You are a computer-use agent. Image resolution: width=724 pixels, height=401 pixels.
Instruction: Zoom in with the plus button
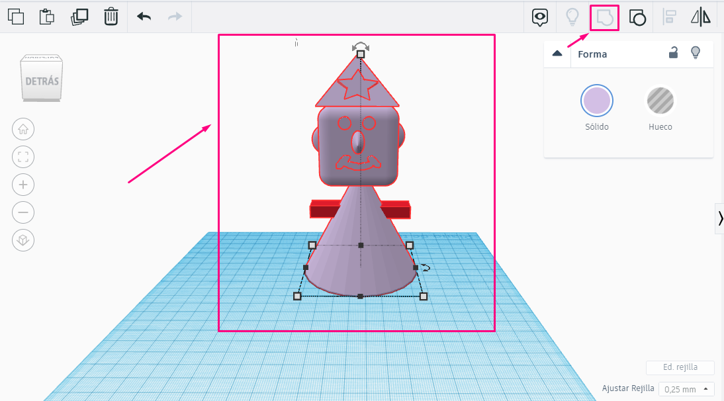[x=23, y=185]
